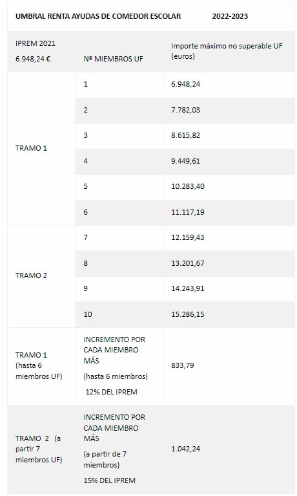The image size is (297, 496).
Task: Select the 9.449,61 value for 4 members
Action: coord(186,161)
